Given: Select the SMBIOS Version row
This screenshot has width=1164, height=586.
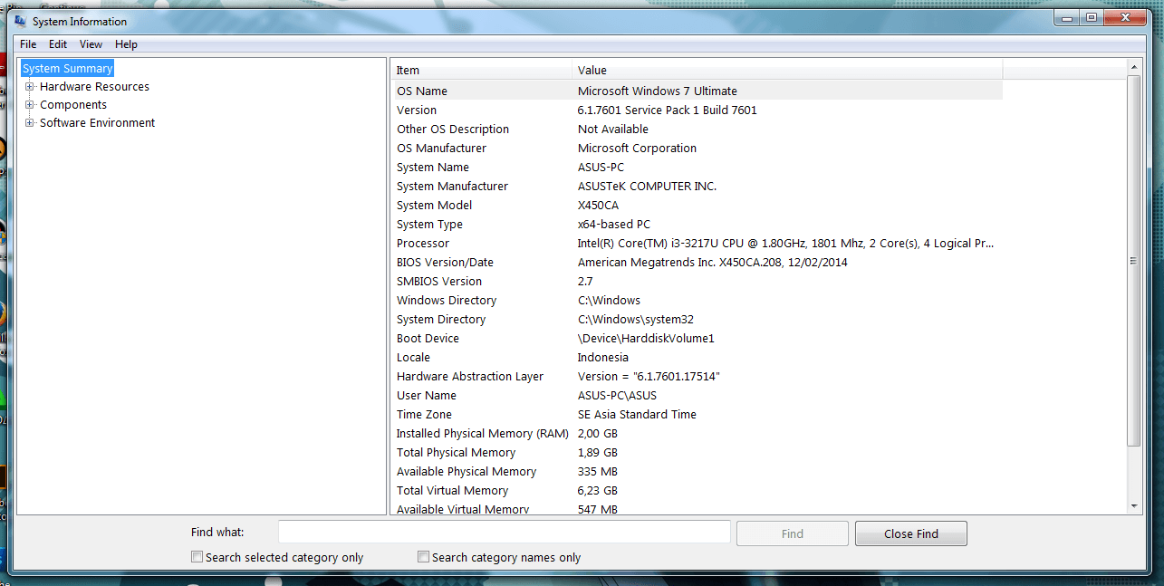Looking at the screenshot, I should [x=697, y=281].
